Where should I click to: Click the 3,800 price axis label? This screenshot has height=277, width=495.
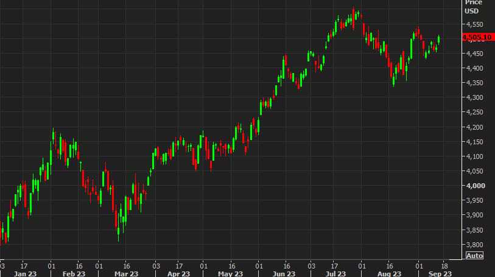tap(474, 245)
